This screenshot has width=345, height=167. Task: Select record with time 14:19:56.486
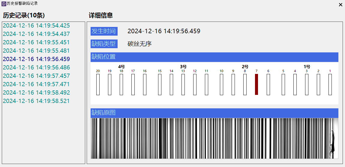tap(36, 68)
